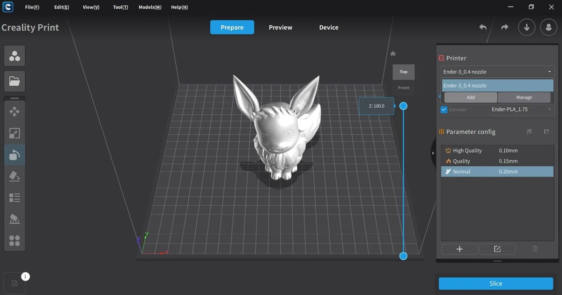Viewport: 562px width, 295px height.
Task: Select the High Quality 0.10mm profile
Action: pos(497,151)
